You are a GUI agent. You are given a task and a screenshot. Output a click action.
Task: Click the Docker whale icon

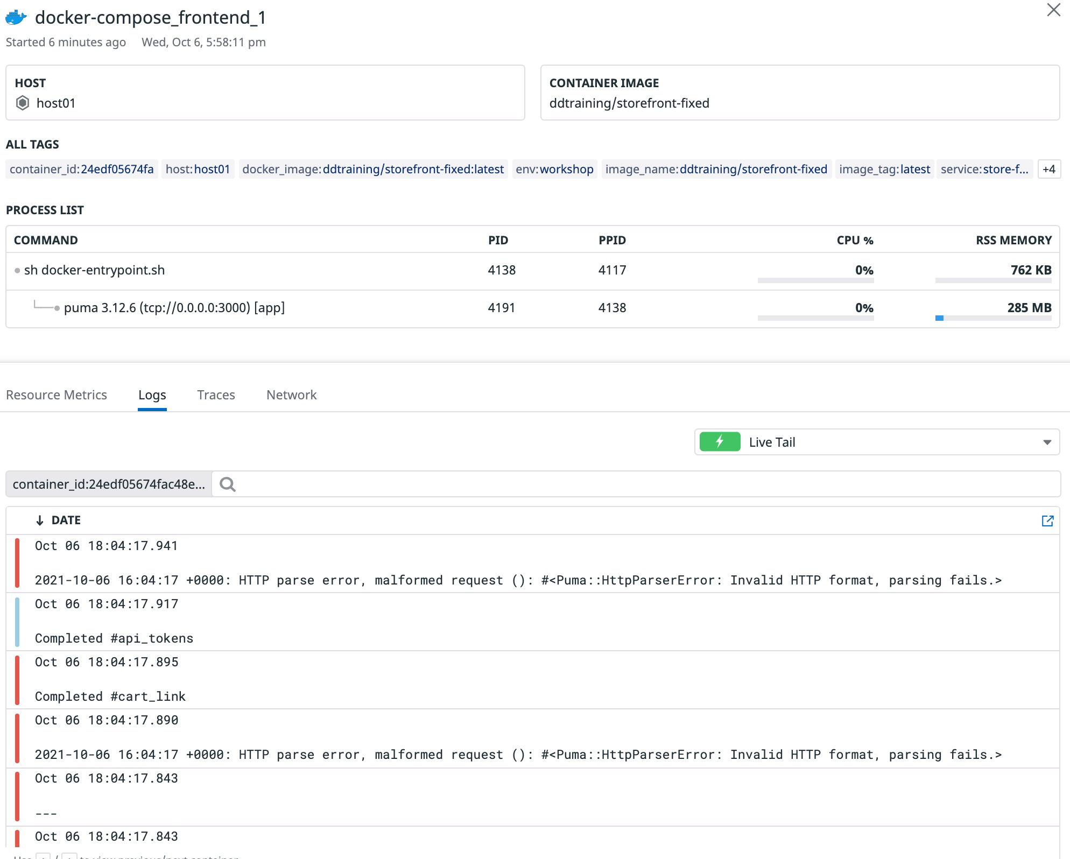[x=16, y=18]
